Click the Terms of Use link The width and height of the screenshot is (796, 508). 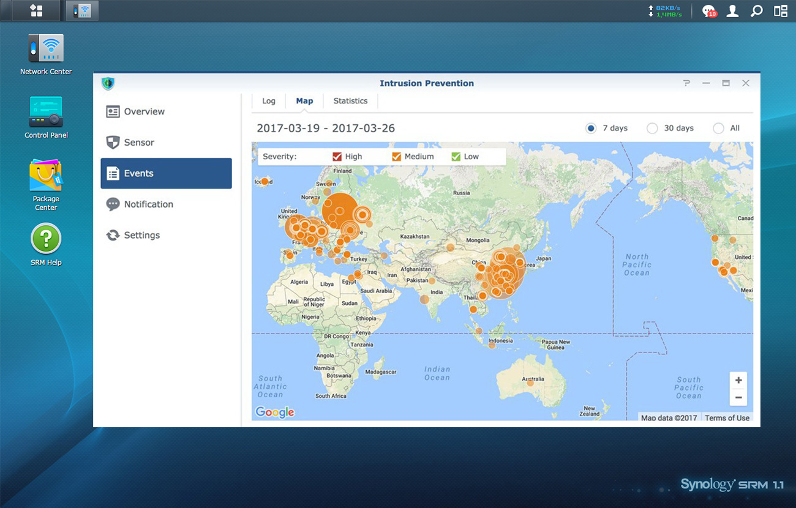(727, 417)
